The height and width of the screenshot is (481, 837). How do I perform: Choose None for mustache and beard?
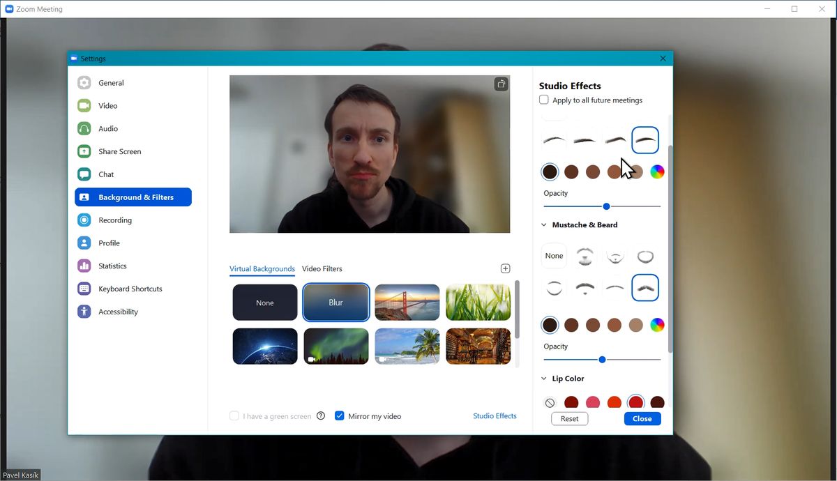(x=555, y=256)
